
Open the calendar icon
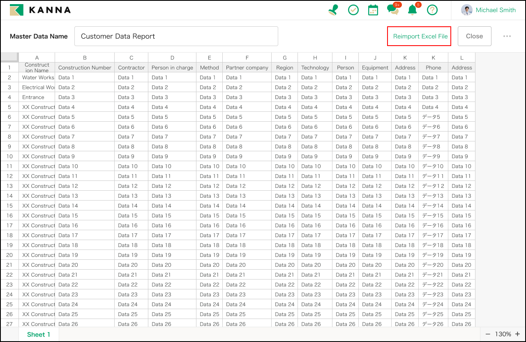tap(373, 10)
